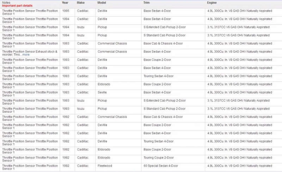Image resolution: width=282 pixels, height=172 pixels.
Task: Click the engine cell of the Fleetwood row
Action: click(240, 166)
